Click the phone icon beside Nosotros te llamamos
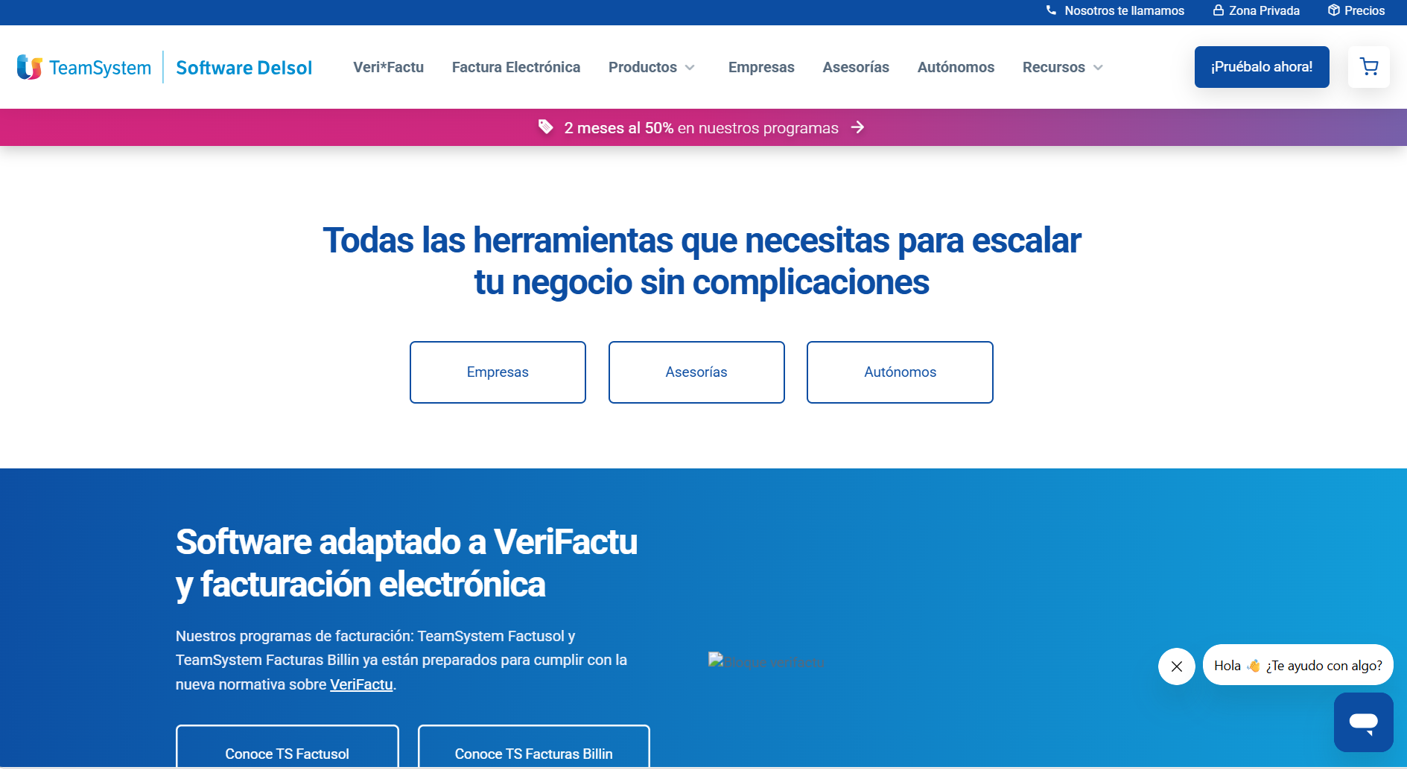 click(1051, 10)
